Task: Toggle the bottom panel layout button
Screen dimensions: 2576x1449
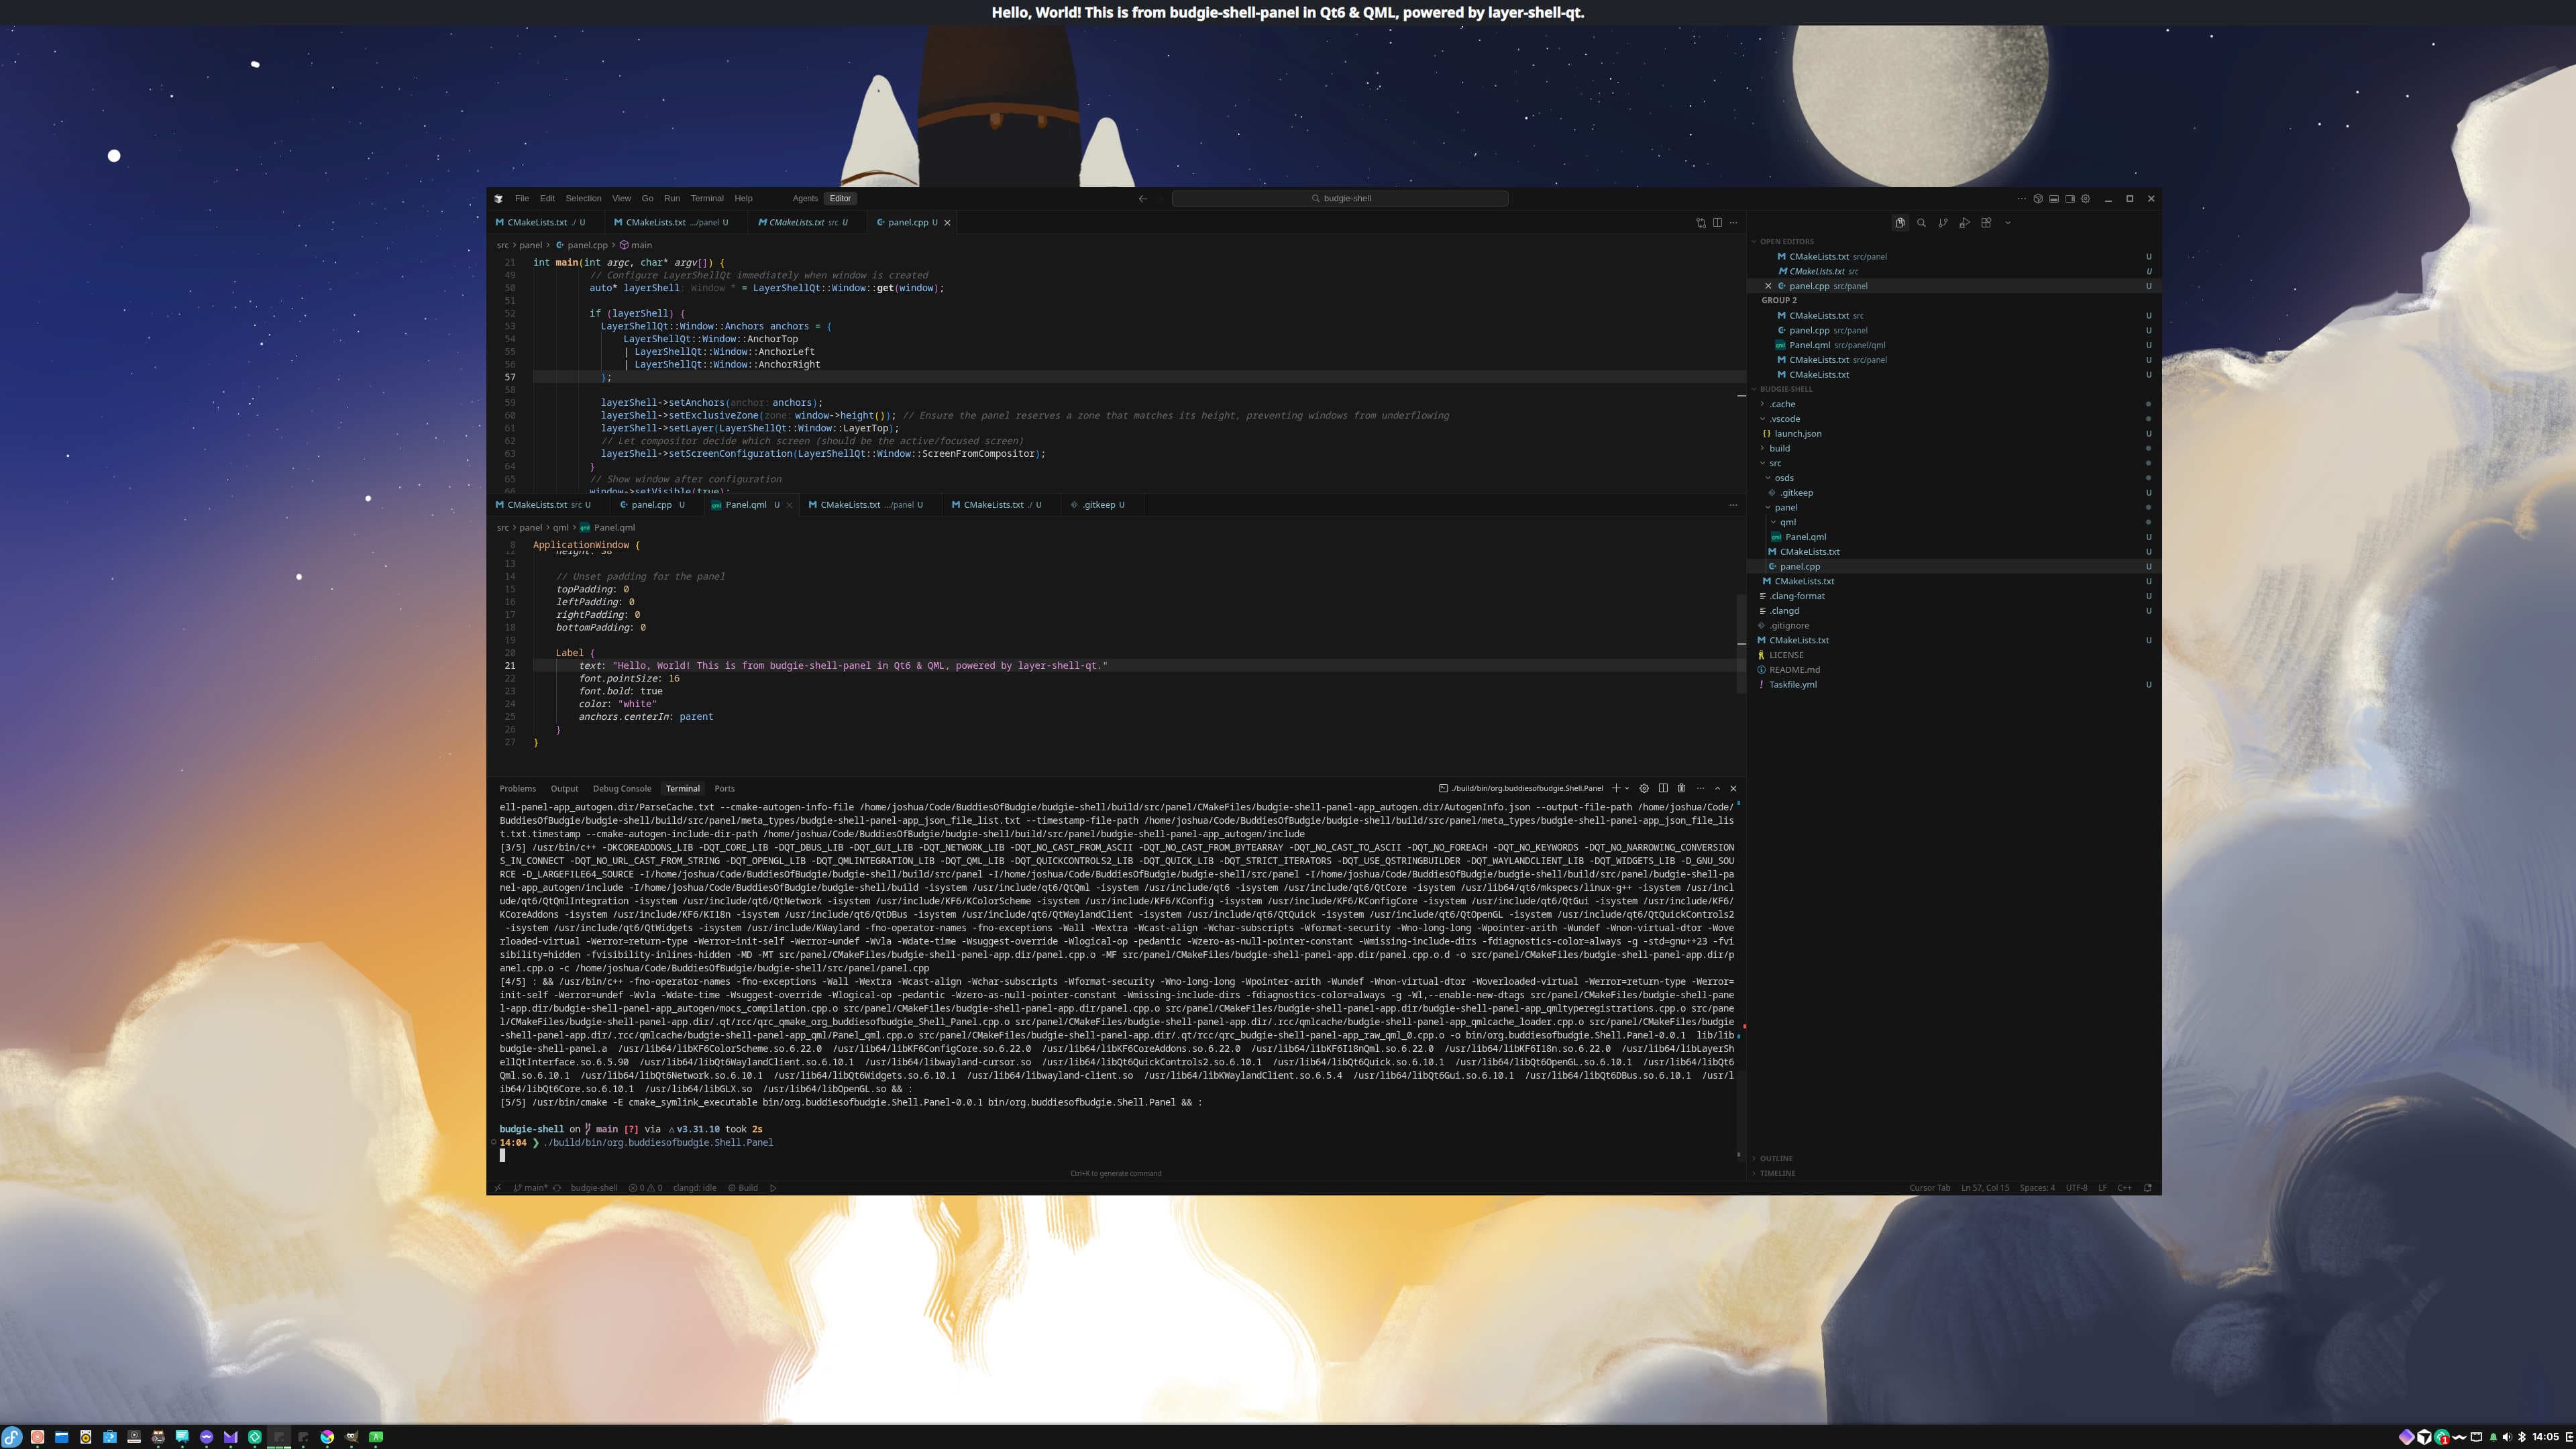Action: pyautogui.click(x=2054, y=198)
